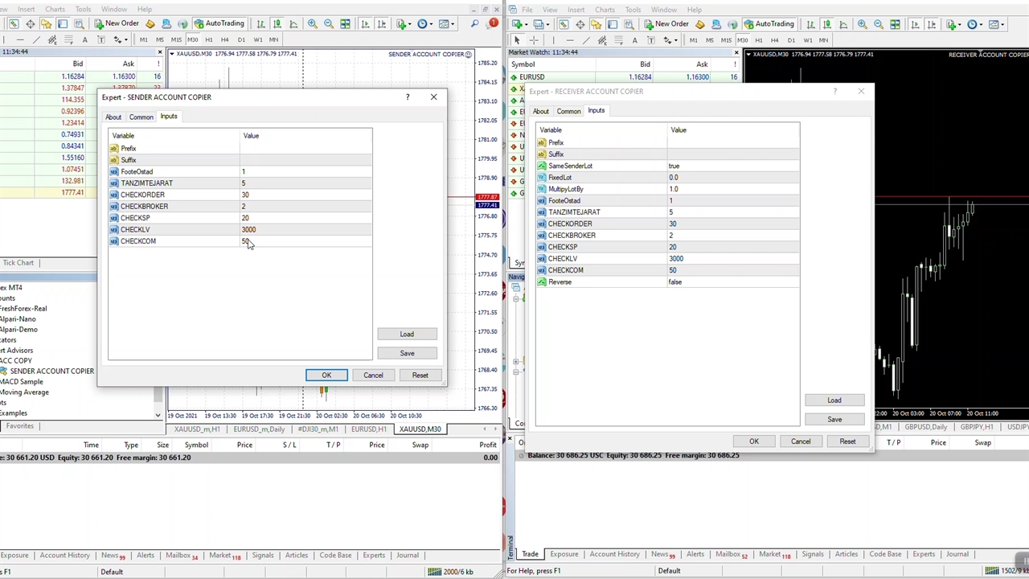Open the search magnifier in the left terminal
Screen dimensions: 1029x579
(475, 23)
